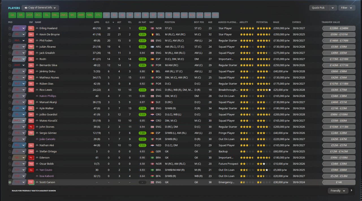The image size is (362, 201).
Task: Select the GK position slot tab
Action: click(12, 15)
